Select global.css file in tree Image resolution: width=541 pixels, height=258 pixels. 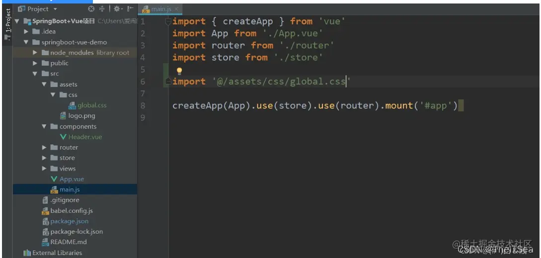[92, 105]
